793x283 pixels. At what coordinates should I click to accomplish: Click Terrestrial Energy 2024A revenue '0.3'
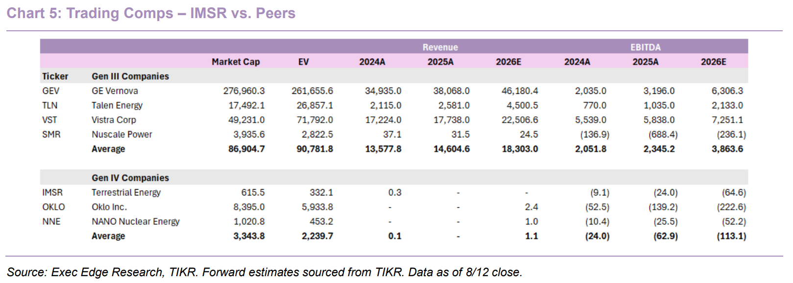[395, 193]
